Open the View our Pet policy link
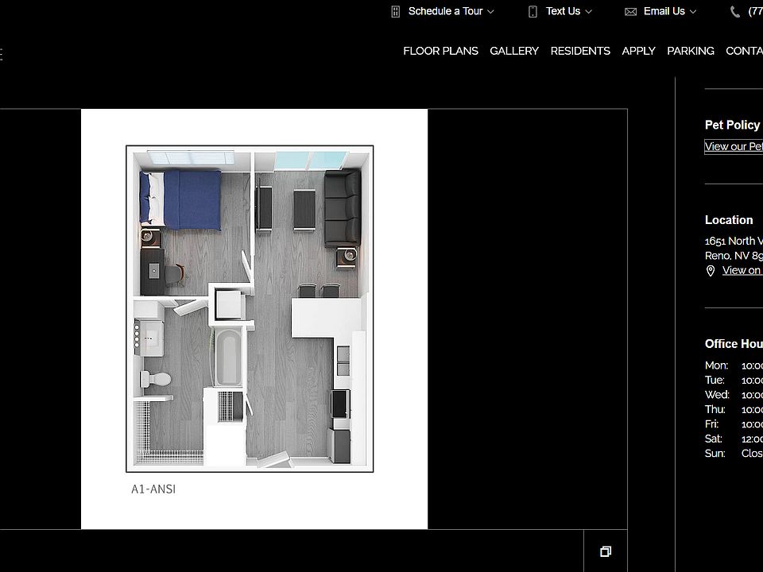Image resolution: width=763 pixels, height=572 pixels. tap(734, 146)
